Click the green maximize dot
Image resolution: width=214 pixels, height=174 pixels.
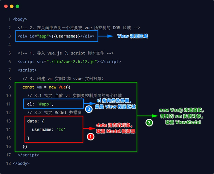[x=17, y=6]
